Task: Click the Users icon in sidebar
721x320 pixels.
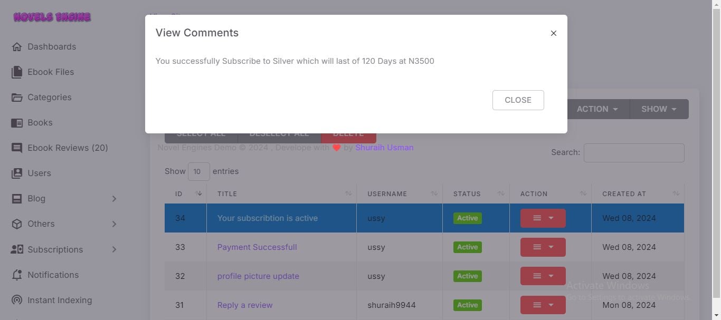Action: click(17, 173)
